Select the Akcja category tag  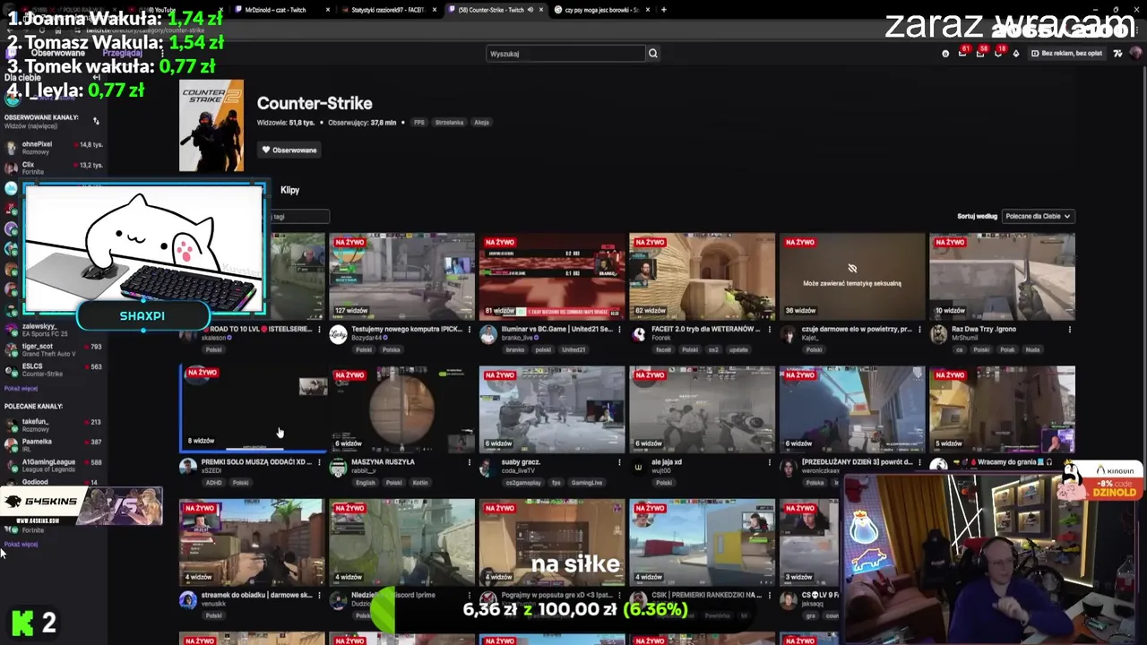coord(482,123)
